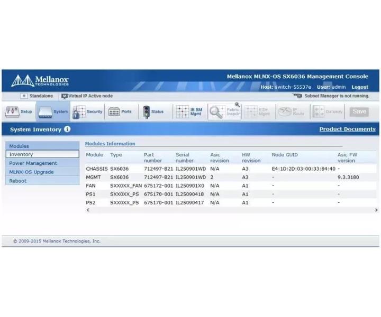Click the Asic revision column header

pyautogui.click(x=220, y=157)
